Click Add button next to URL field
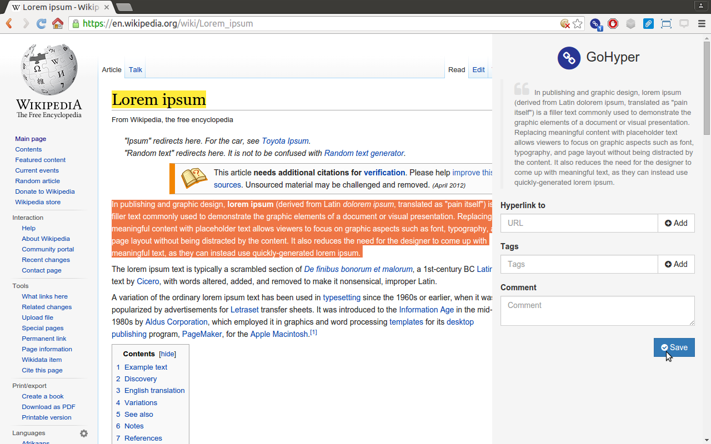Screen dimensions: 711x444 pyautogui.click(x=676, y=223)
